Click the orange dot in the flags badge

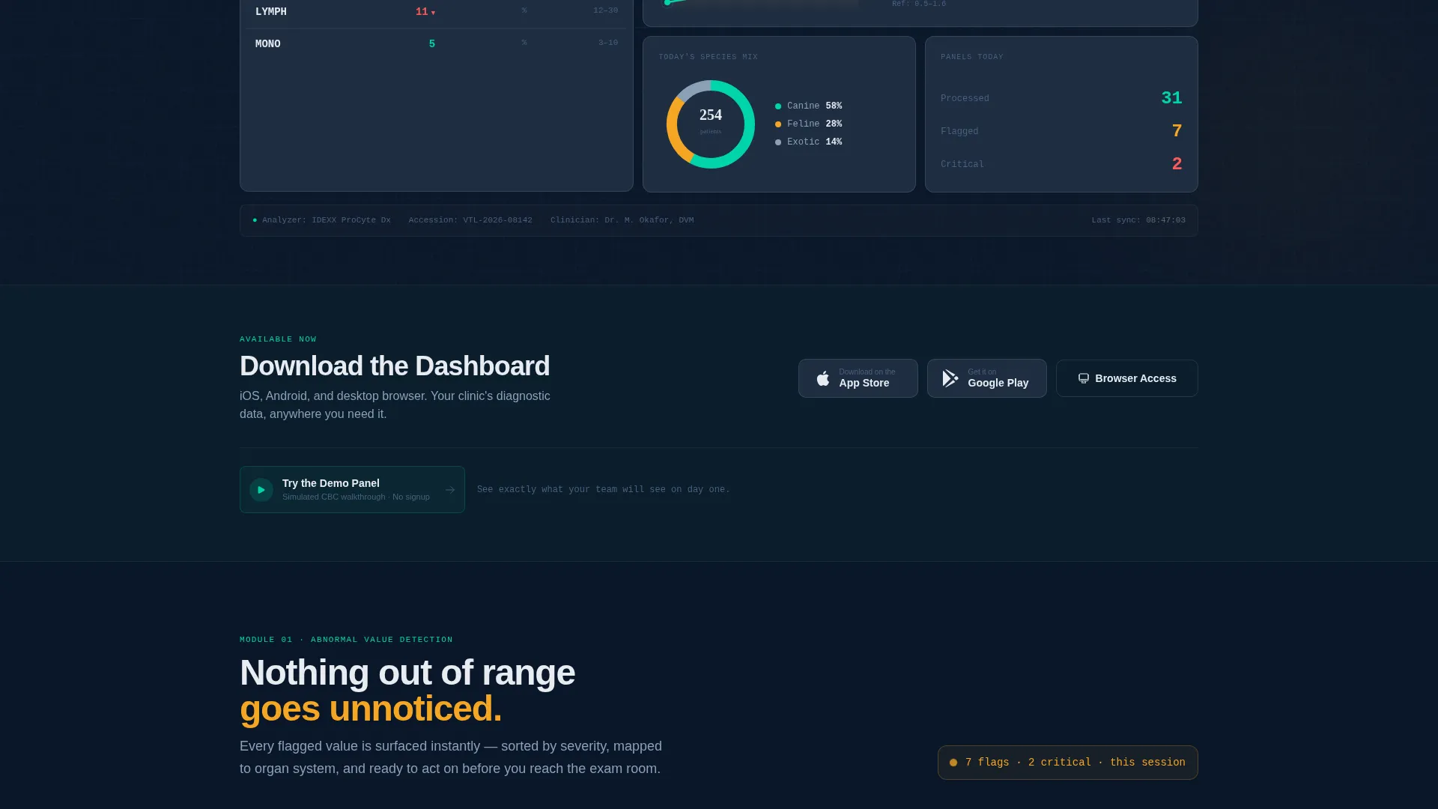click(953, 763)
